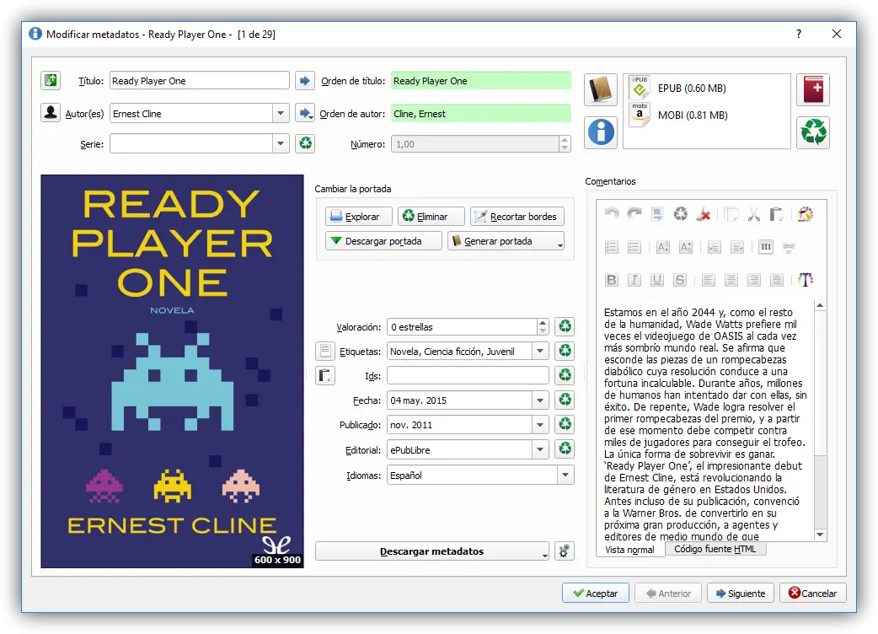Clear Etiquetas with its recycle icon
Viewport: 878px width, 634px height.
pos(565,352)
